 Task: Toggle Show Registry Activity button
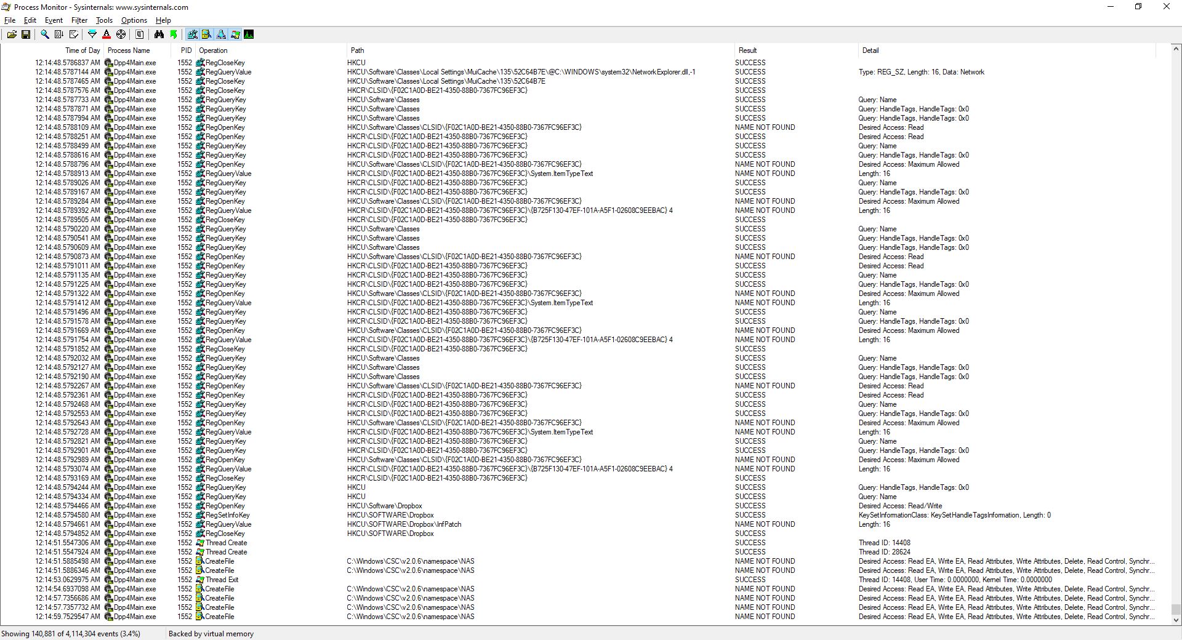click(193, 34)
